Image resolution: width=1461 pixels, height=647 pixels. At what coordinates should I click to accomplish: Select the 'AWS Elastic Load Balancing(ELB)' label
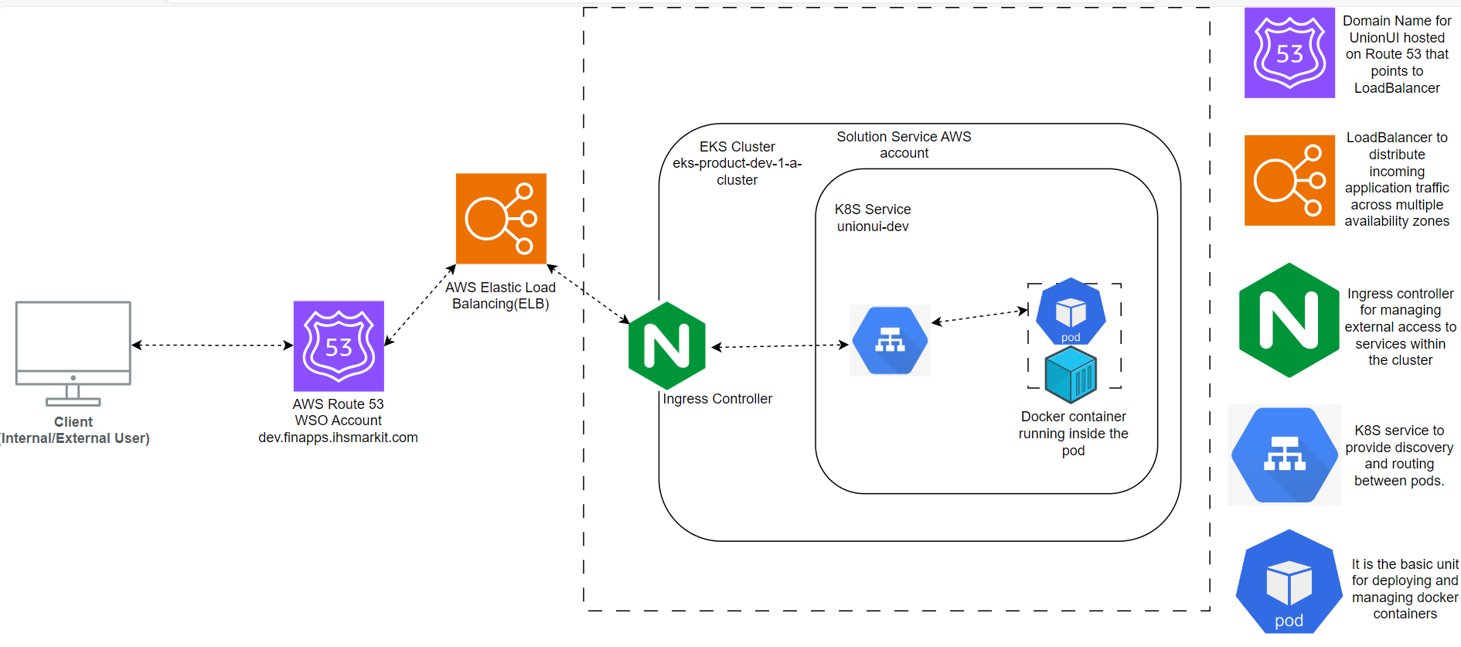pos(500,295)
